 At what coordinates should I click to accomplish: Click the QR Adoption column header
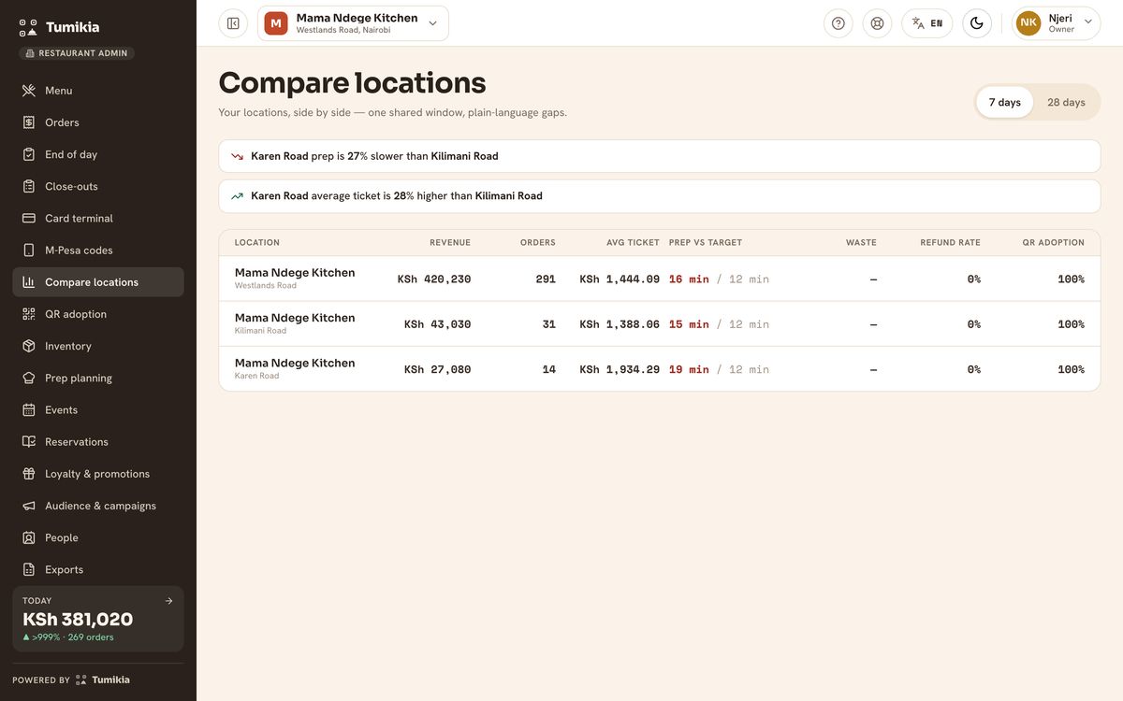pos(1054,243)
